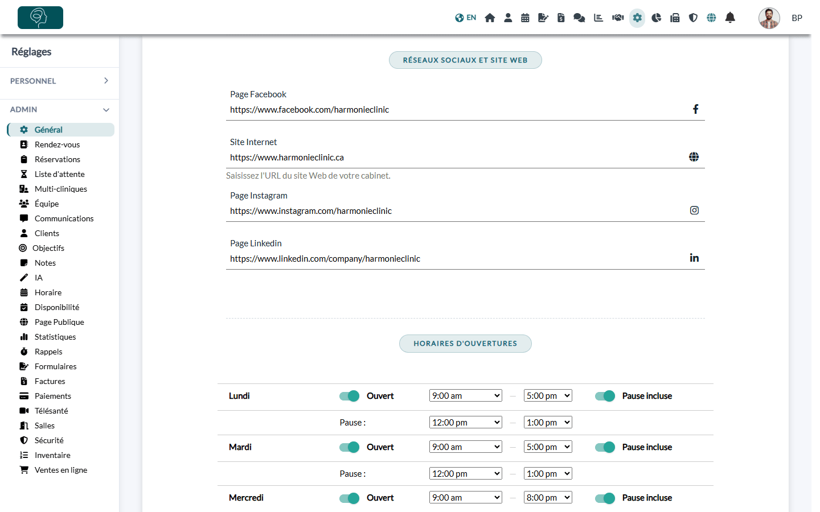Expand the PERSONNEL section

pos(60,81)
